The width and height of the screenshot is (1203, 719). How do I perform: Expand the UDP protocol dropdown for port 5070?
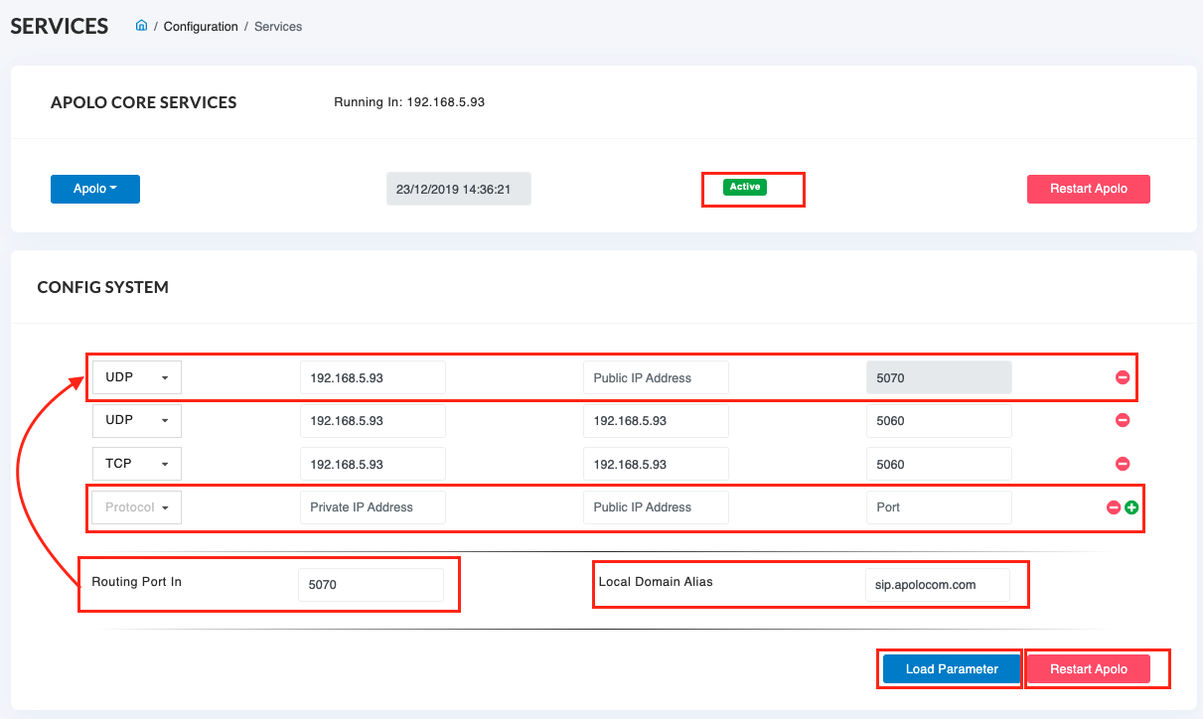tap(137, 377)
